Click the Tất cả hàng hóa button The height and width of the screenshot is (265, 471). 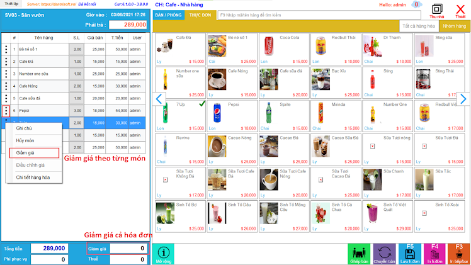(419, 26)
